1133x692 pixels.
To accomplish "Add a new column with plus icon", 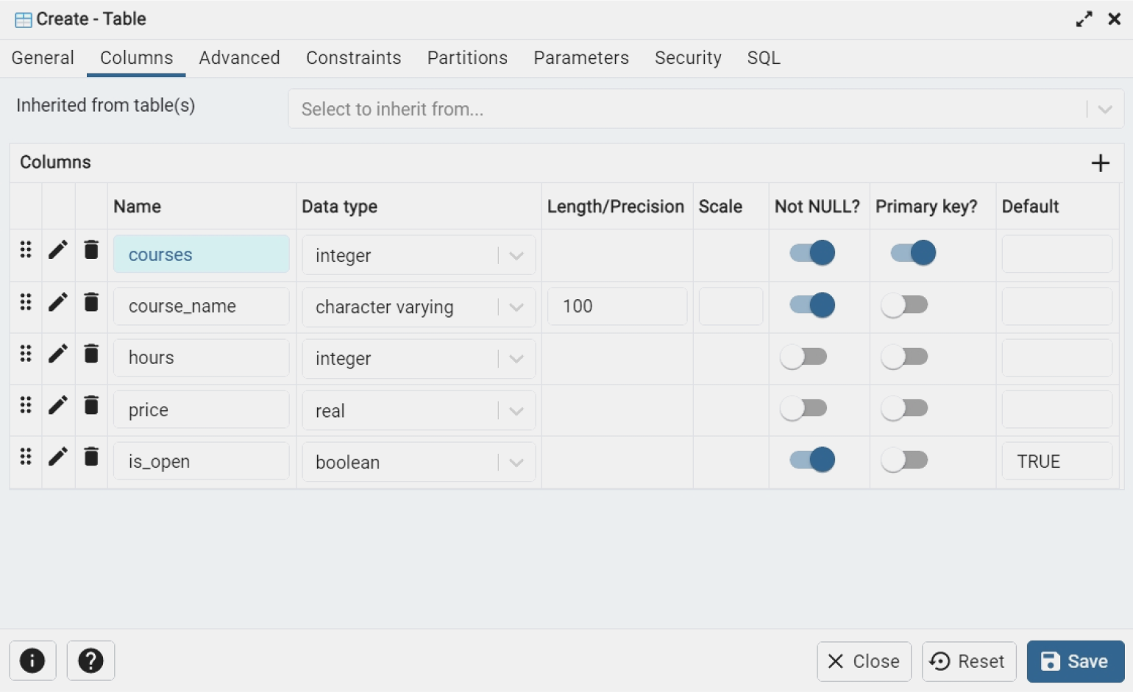I will pos(1100,163).
